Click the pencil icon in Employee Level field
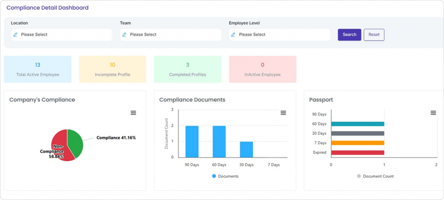Image resolution: width=444 pixels, height=200 pixels. click(x=234, y=35)
